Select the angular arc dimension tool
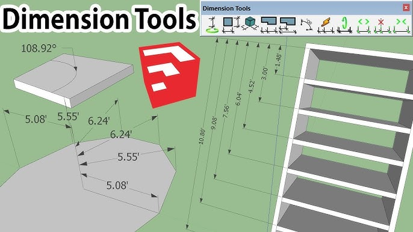The height and width of the screenshot is (232, 413). coord(307,25)
